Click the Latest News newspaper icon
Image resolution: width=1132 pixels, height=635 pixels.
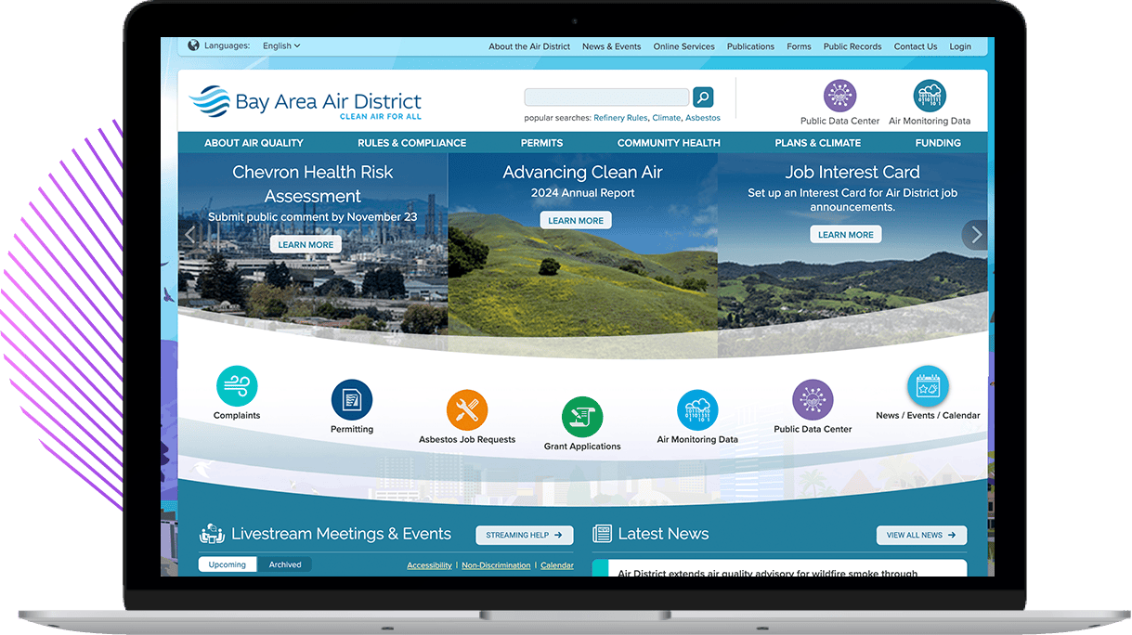coord(603,534)
